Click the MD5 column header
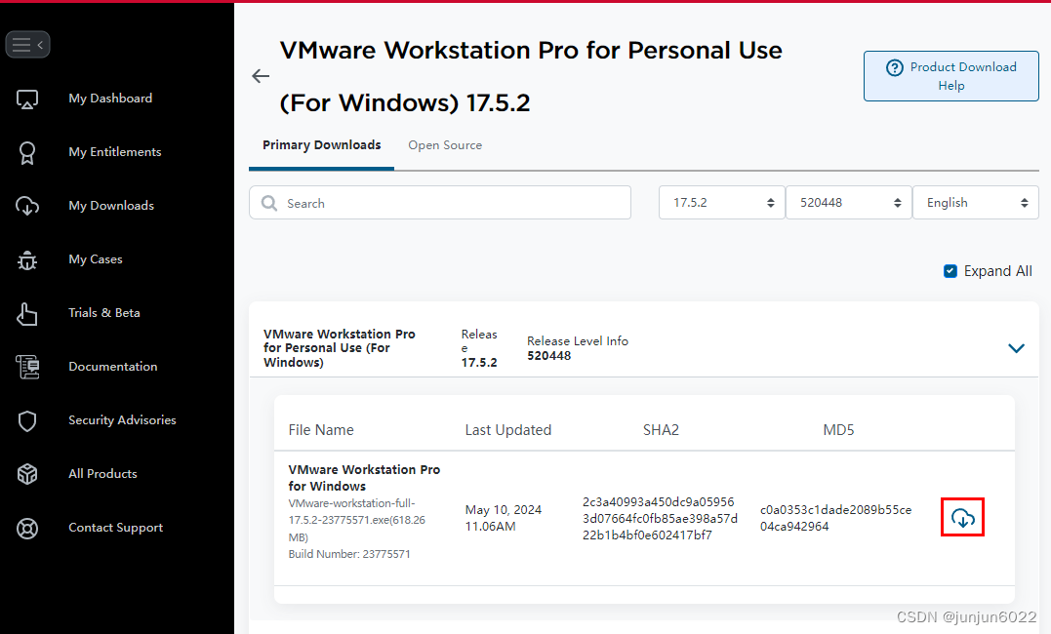The image size is (1051, 634). pyautogui.click(x=838, y=430)
